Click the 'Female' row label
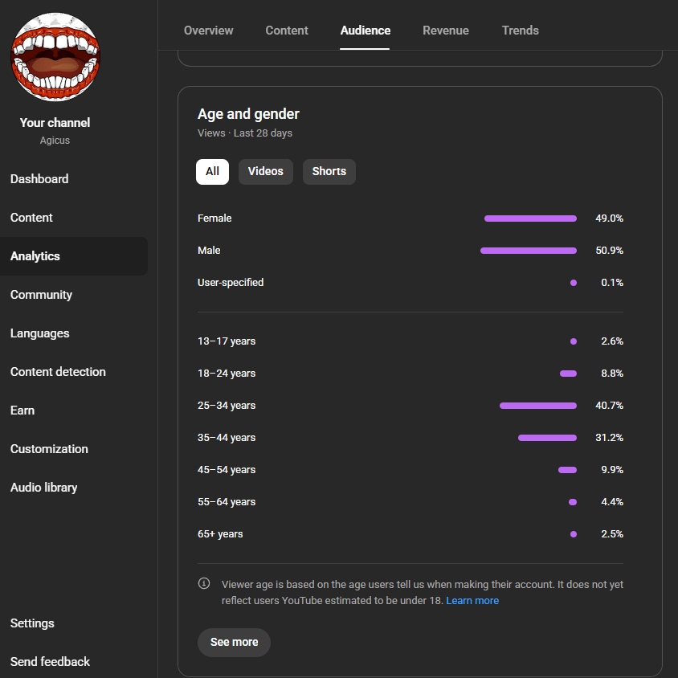 coord(214,219)
